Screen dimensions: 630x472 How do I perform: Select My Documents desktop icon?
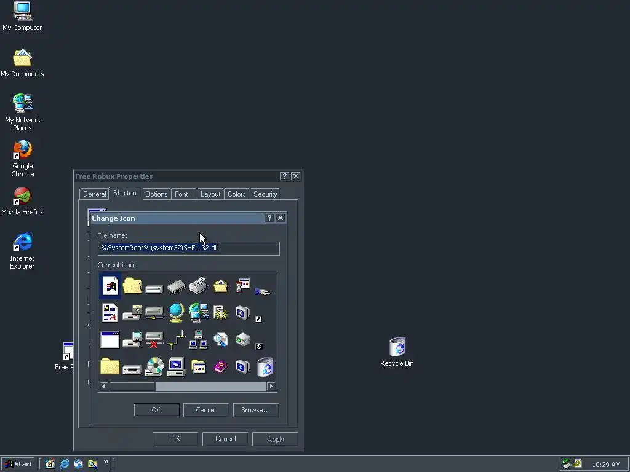(x=22, y=63)
